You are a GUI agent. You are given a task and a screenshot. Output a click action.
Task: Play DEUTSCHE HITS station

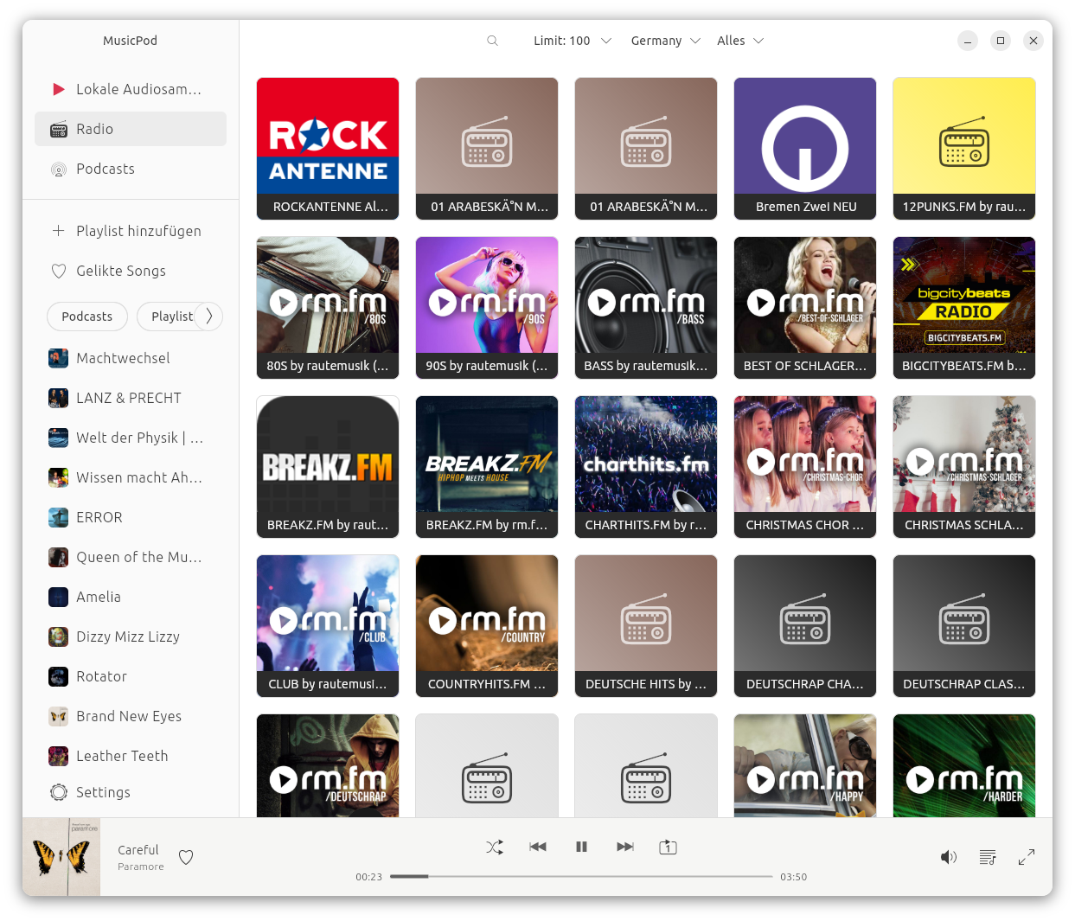(x=646, y=626)
